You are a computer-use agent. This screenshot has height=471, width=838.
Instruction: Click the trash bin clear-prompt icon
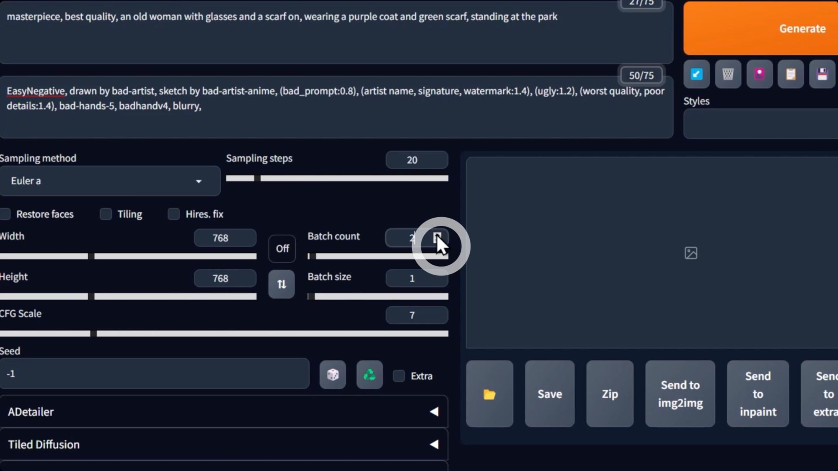tap(728, 75)
